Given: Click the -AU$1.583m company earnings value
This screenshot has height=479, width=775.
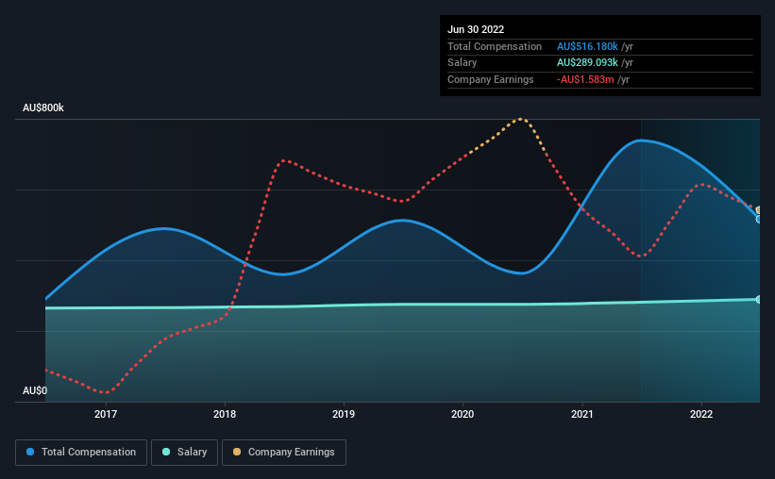Looking at the screenshot, I should (x=585, y=79).
